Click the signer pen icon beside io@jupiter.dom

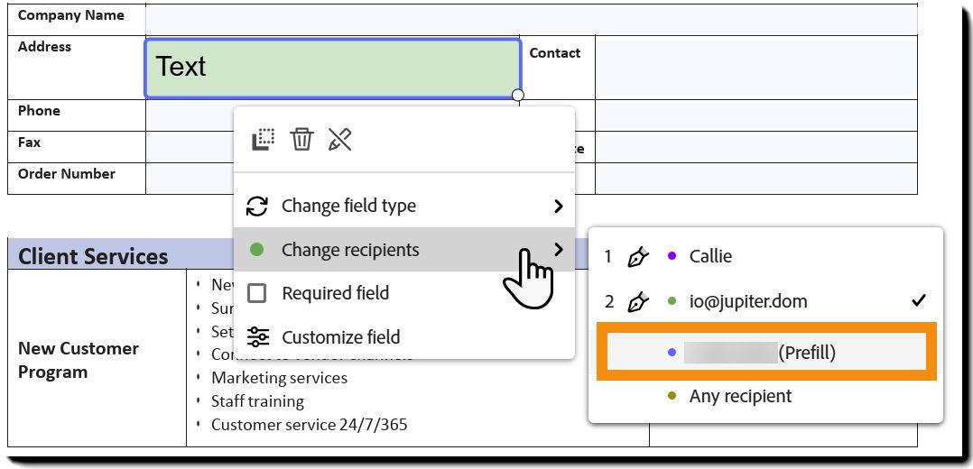point(638,301)
